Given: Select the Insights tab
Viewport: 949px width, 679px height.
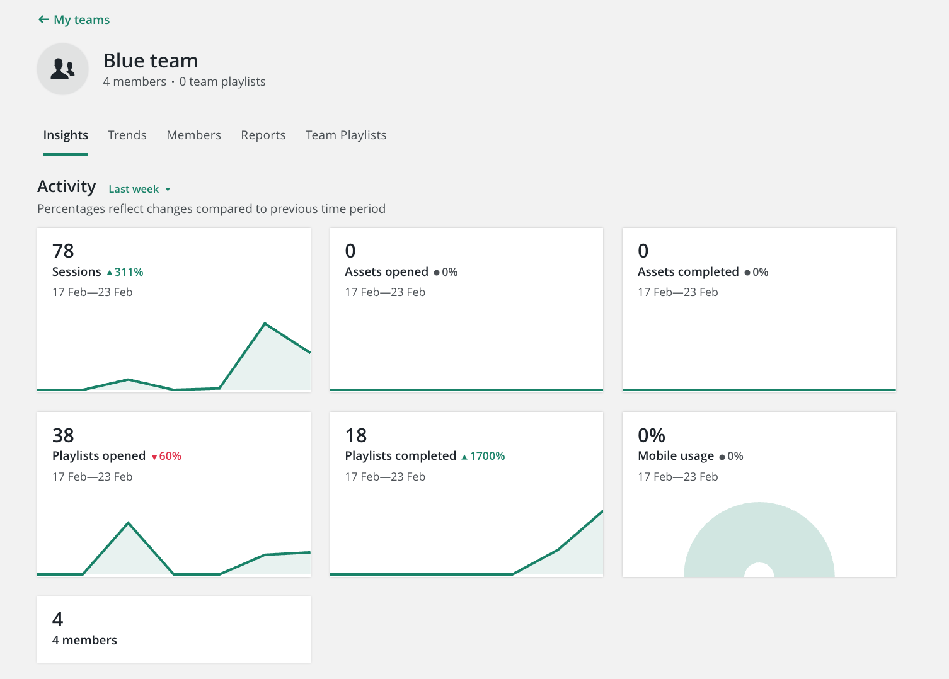Looking at the screenshot, I should click(x=66, y=135).
